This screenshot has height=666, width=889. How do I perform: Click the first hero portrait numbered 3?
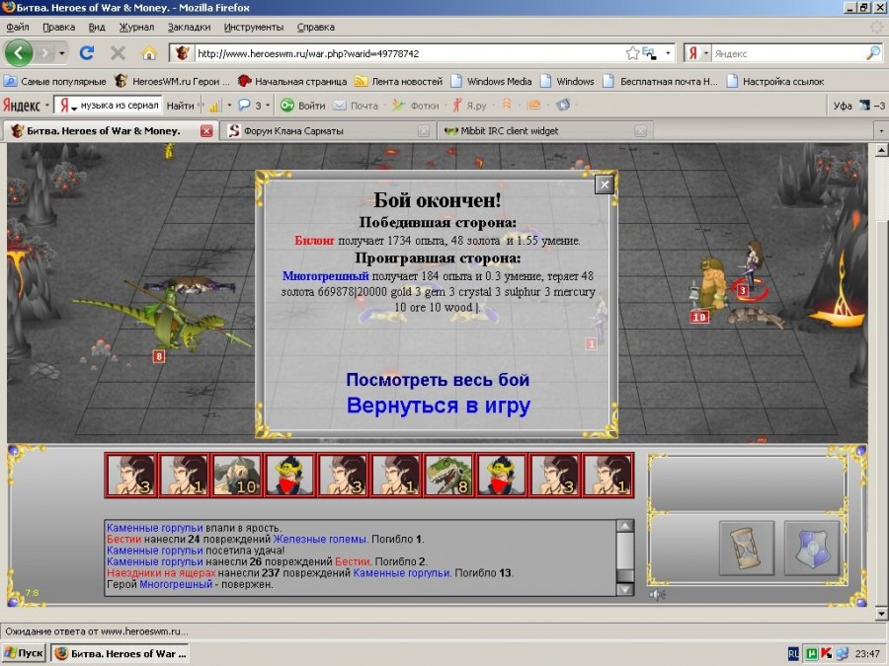coord(131,476)
